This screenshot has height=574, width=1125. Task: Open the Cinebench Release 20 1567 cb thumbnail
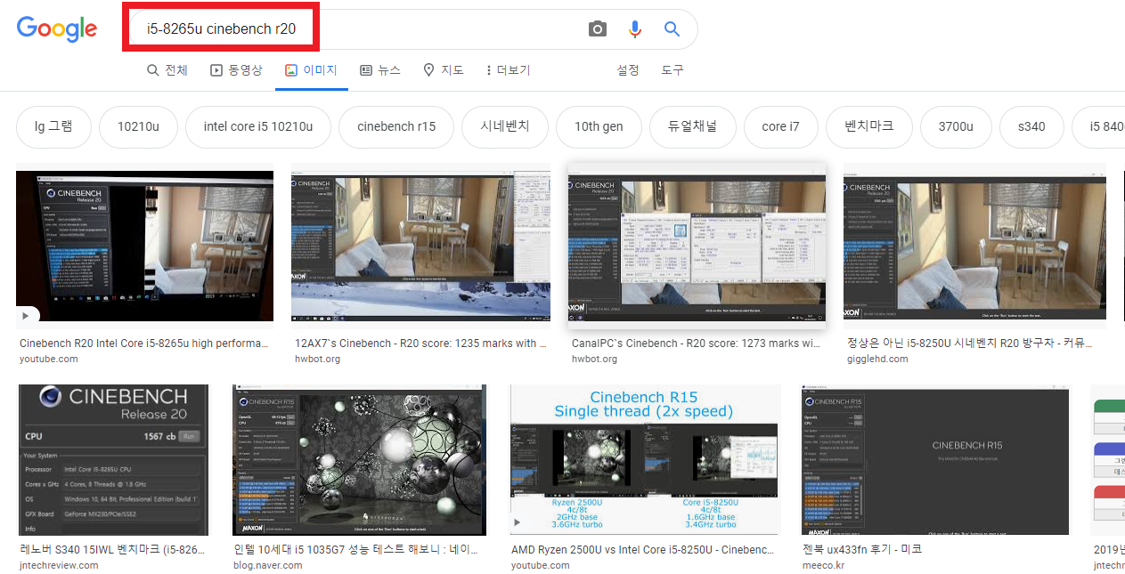coord(114,458)
